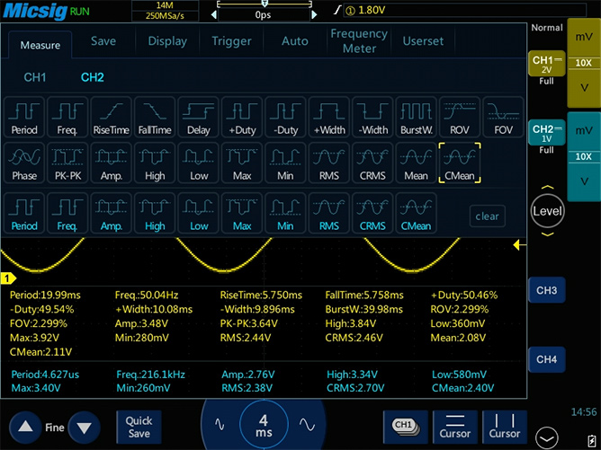
Task: Select the PK-PK measurement icon
Action: tap(67, 164)
